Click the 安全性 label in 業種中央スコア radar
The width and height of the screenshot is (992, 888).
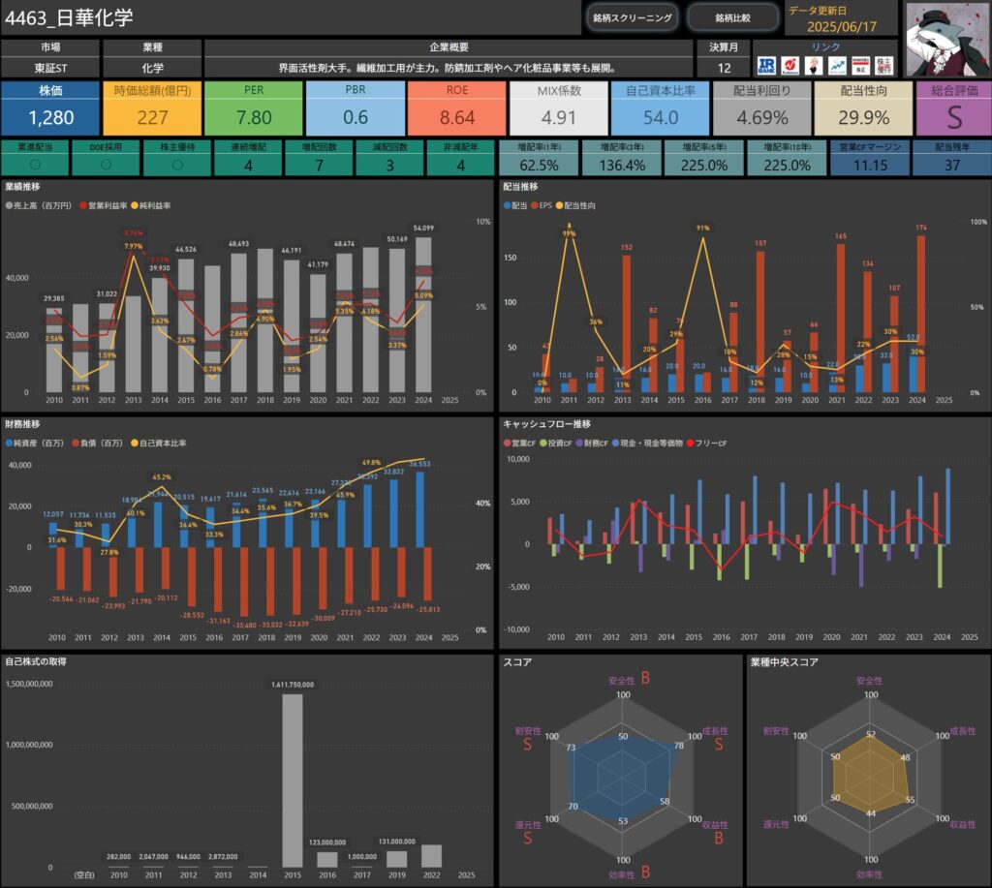tap(869, 681)
